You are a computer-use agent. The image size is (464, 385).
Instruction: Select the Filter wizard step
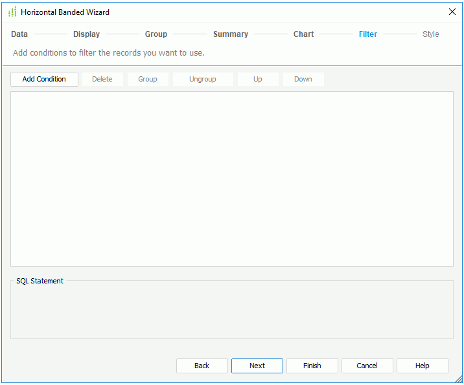368,34
